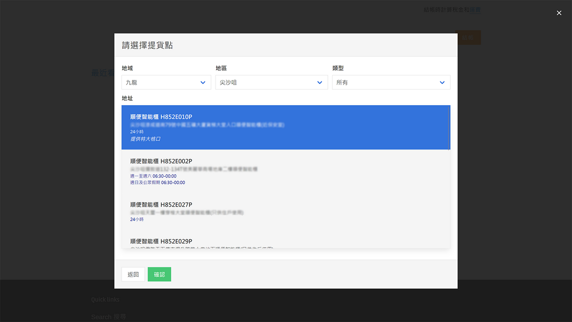The image size is (572, 322).
Task: Click the Search 搜尋 footer link
Action: (109, 317)
